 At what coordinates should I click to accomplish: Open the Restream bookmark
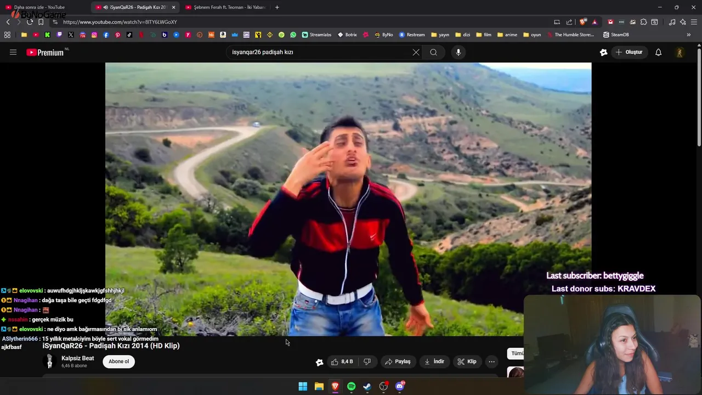coord(412,35)
